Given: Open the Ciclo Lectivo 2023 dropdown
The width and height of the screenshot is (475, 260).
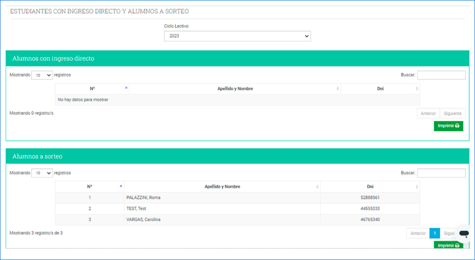Looking at the screenshot, I should (x=237, y=36).
